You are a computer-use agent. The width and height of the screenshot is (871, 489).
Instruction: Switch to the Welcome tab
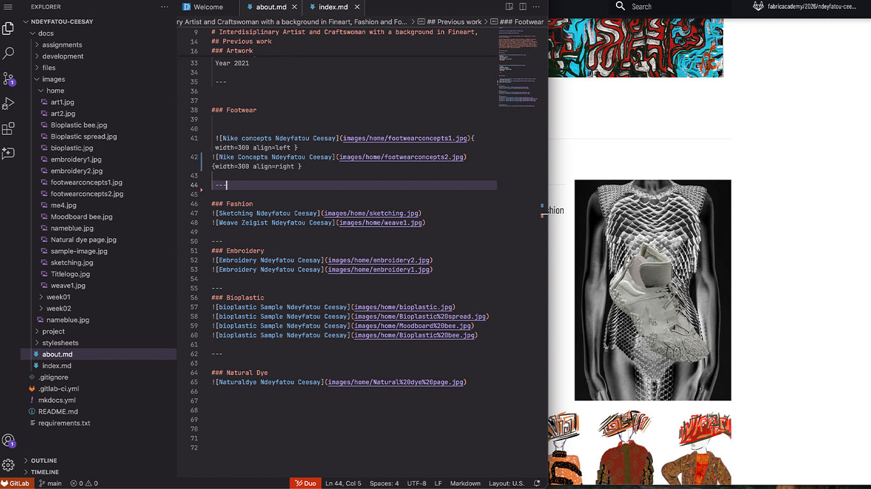click(x=208, y=7)
